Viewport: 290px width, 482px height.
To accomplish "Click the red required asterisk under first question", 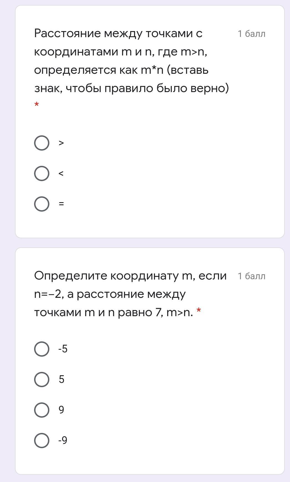I will click(x=37, y=105).
